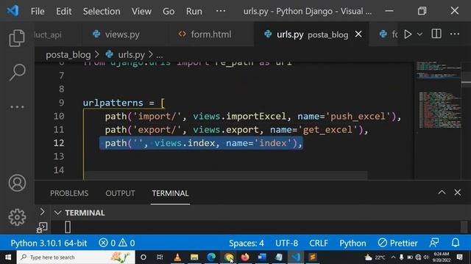Click the VS Code logo icon
This screenshot has height=264, width=471.
(13, 11)
